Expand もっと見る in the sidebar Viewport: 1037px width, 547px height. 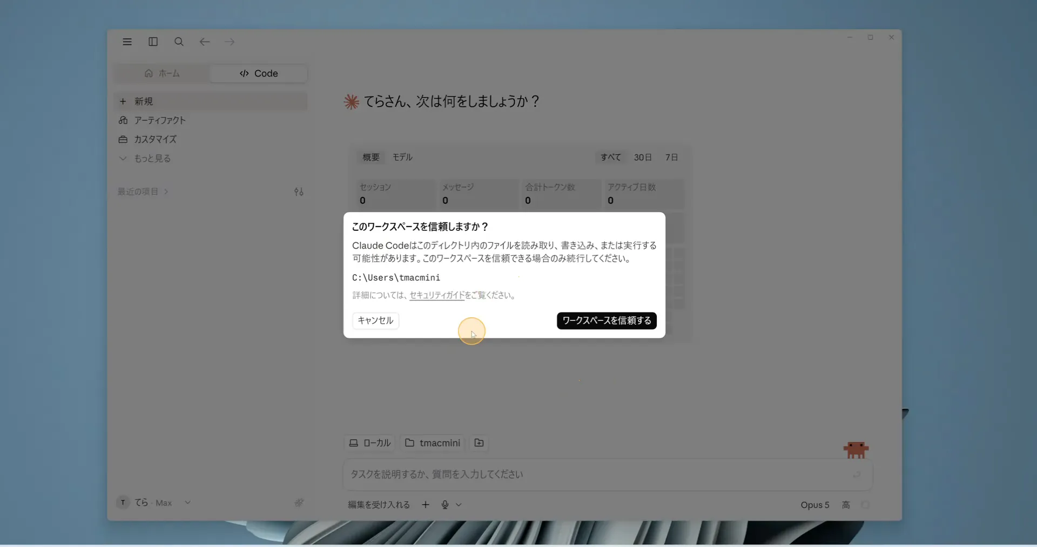[x=211, y=158]
